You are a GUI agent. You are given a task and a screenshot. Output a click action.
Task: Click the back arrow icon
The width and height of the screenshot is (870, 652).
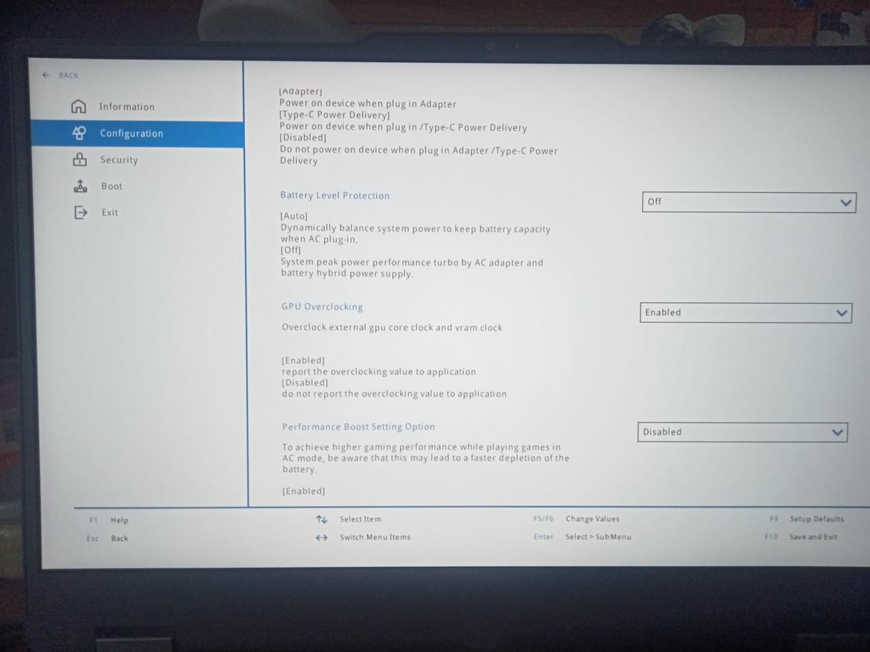46,75
